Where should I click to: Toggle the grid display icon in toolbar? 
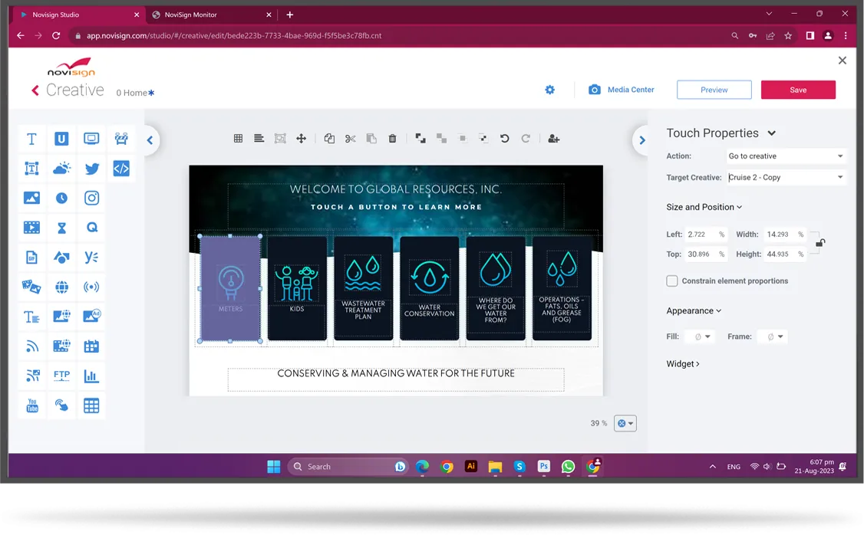click(238, 139)
